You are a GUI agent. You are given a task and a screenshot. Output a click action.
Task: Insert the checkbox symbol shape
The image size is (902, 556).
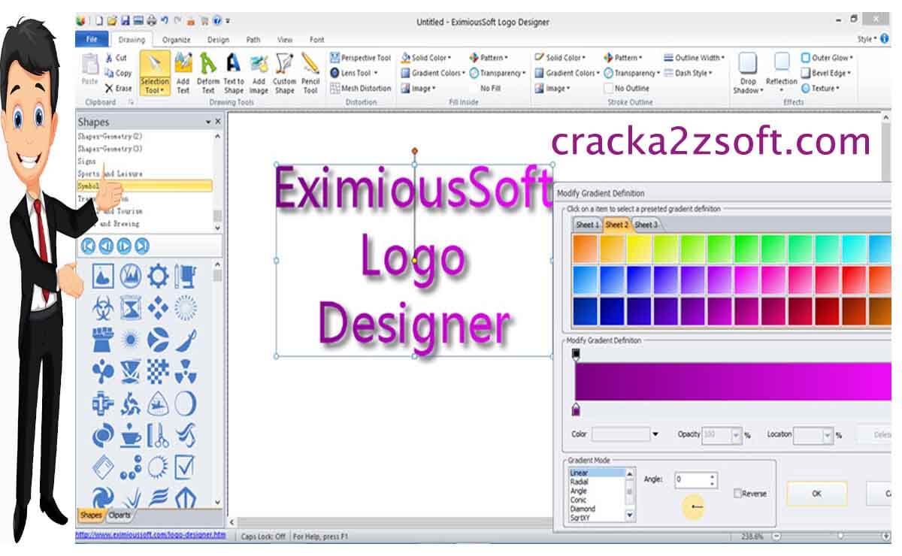tap(186, 467)
